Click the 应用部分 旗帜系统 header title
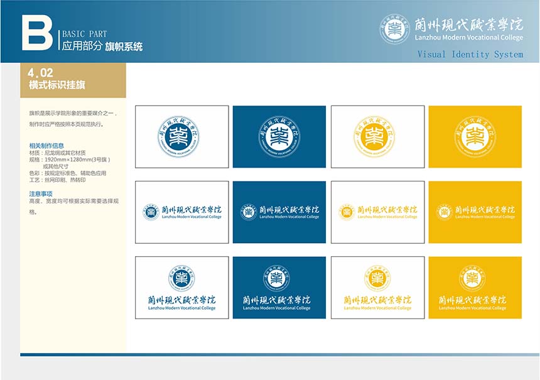Screen dimensions: 540x380 102,46
